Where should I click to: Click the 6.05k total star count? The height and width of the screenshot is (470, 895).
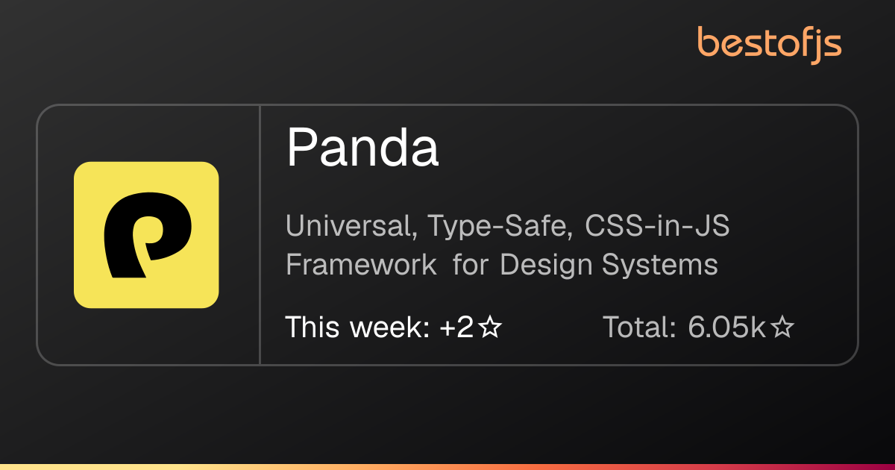[x=727, y=327]
